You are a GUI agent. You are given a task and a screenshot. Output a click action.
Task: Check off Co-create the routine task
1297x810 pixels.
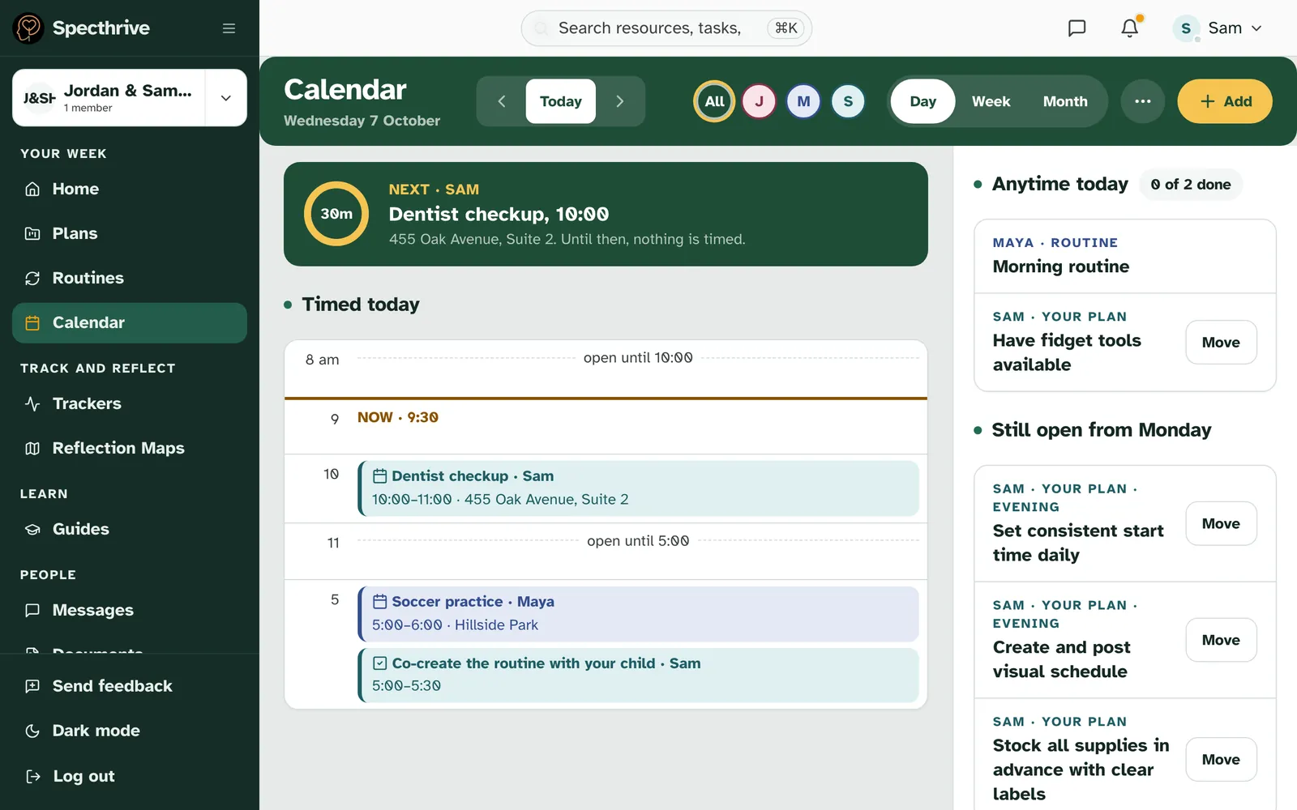point(379,663)
